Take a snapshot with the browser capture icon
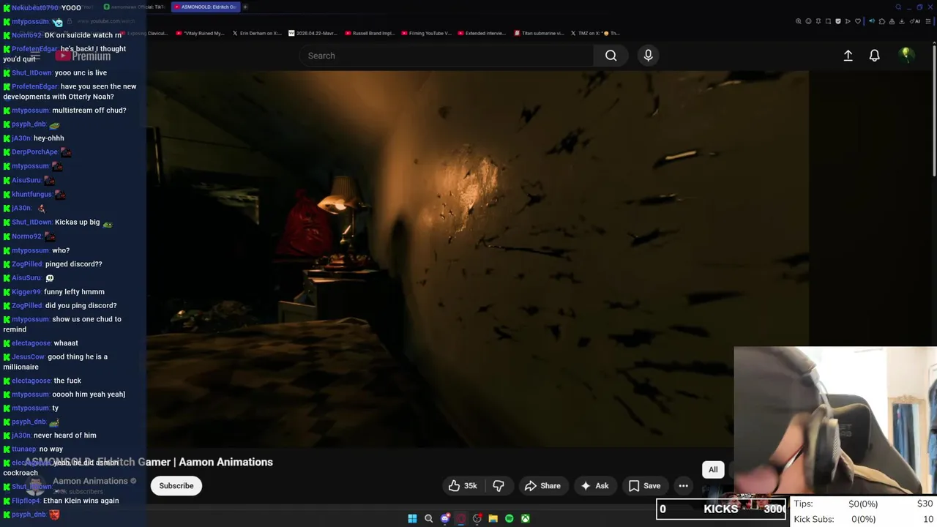Screen dimensions: 937x527 click(x=828, y=21)
